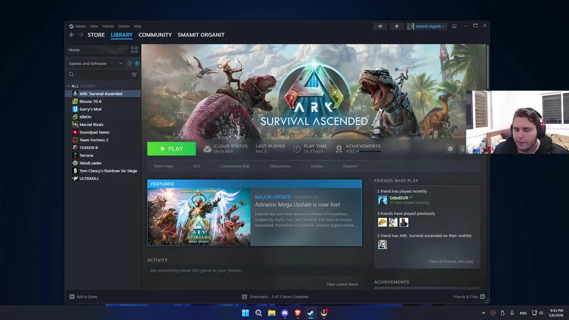The width and height of the screenshot is (569, 320).
Task: Select Tom Clancy's Rainbow Six Siege
Action: 103,171
